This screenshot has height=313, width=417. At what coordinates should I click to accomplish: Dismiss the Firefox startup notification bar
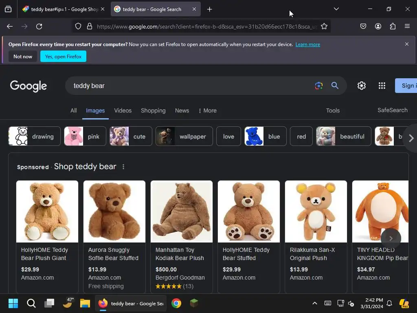pyautogui.click(x=407, y=44)
